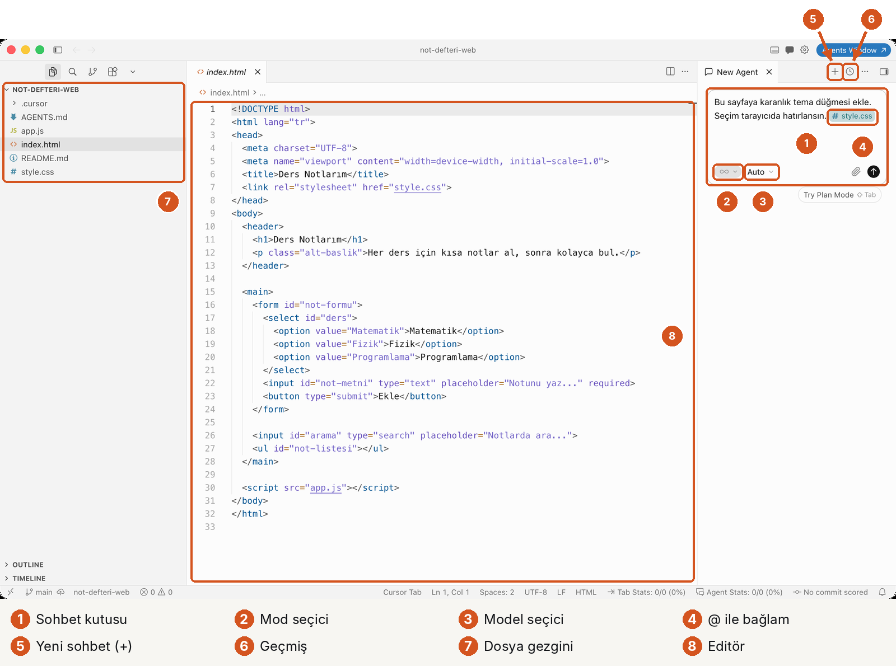This screenshot has width=896, height=666.
Task: Click Cursor Tab in status bar
Action: [402, 592]
